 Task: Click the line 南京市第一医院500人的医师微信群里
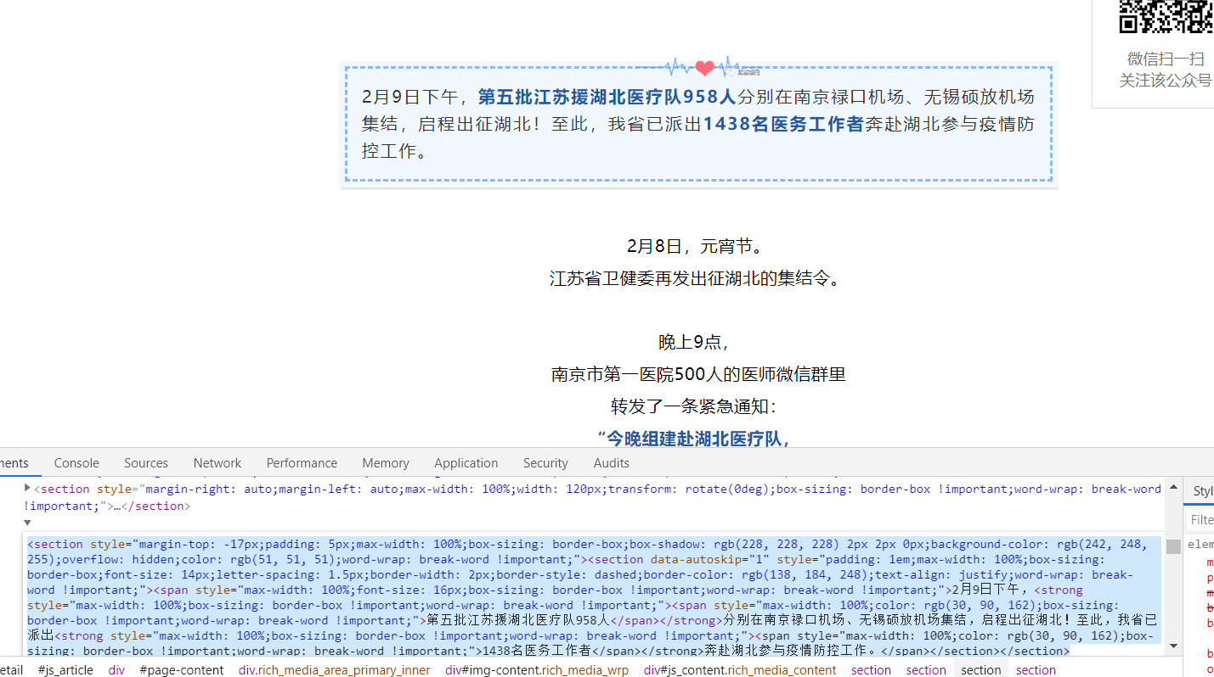pyautogui.click(x=698, y=374)
